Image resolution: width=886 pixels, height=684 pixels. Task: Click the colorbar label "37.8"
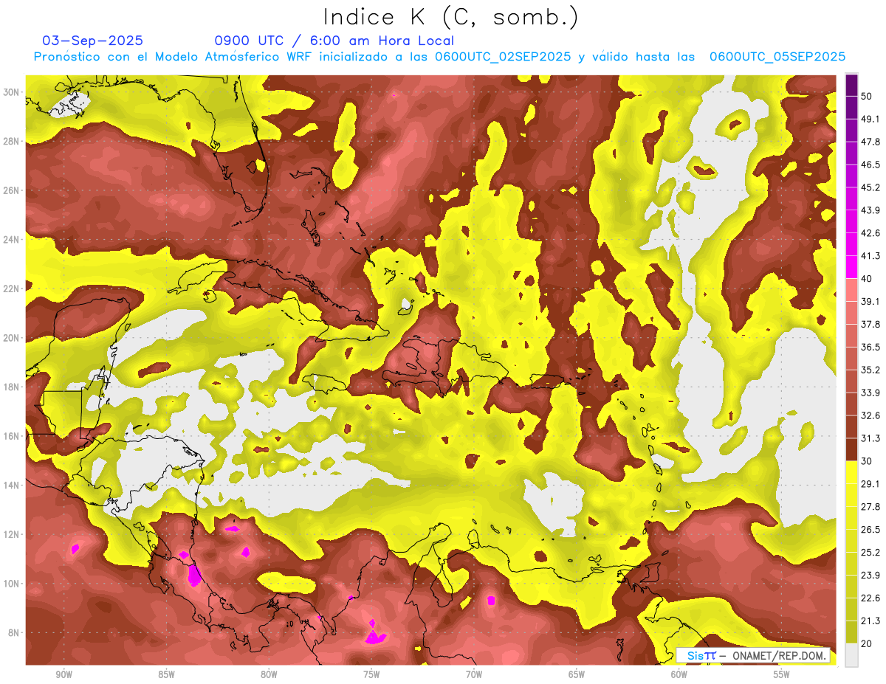[x=870, y=325]
